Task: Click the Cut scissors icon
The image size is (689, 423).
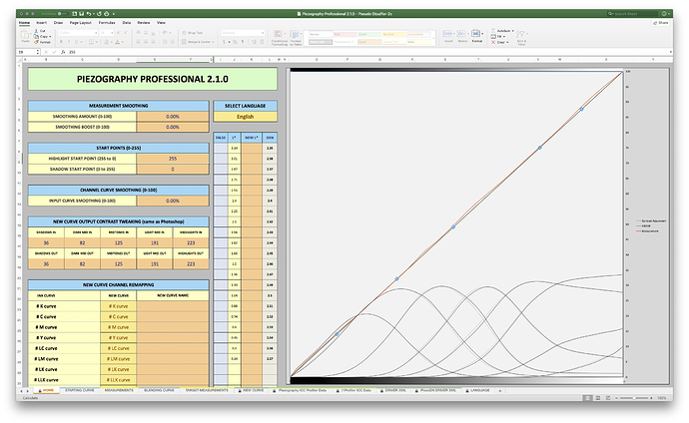Action: (x=37, y=31)
